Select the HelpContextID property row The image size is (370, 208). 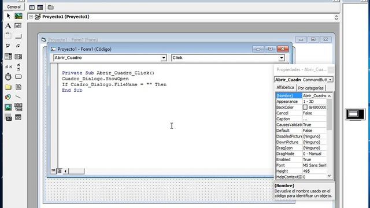click(x=301, y=177)
